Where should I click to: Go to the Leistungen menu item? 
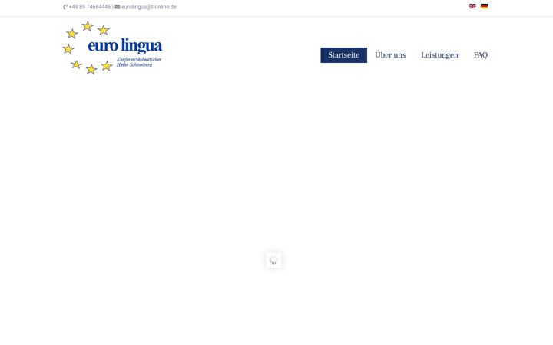point(439,55)
